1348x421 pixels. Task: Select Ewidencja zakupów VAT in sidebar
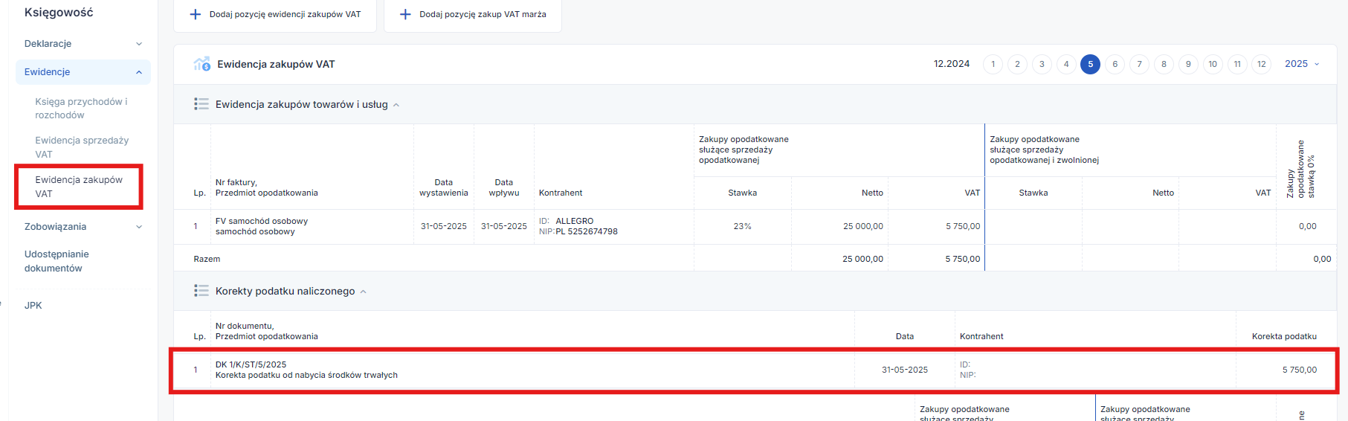(x=79, y=186)
